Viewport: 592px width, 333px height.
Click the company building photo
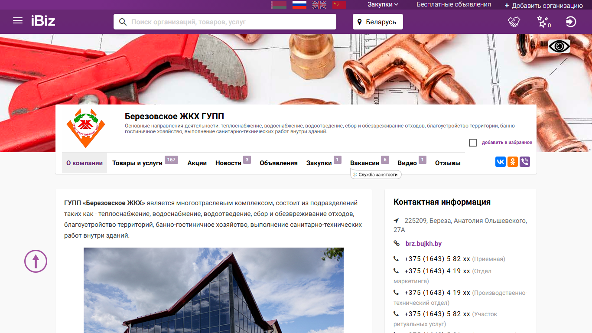point(214,291)
